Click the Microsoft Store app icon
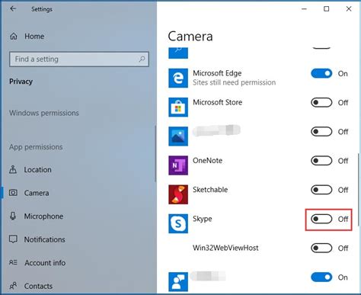 coord(178,107)
